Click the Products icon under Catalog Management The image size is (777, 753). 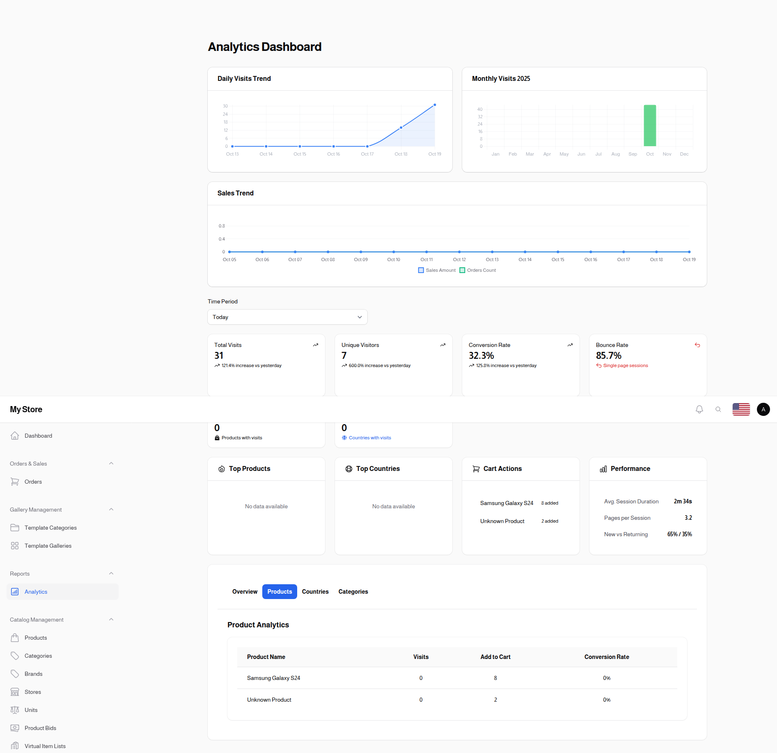[15, 637]
